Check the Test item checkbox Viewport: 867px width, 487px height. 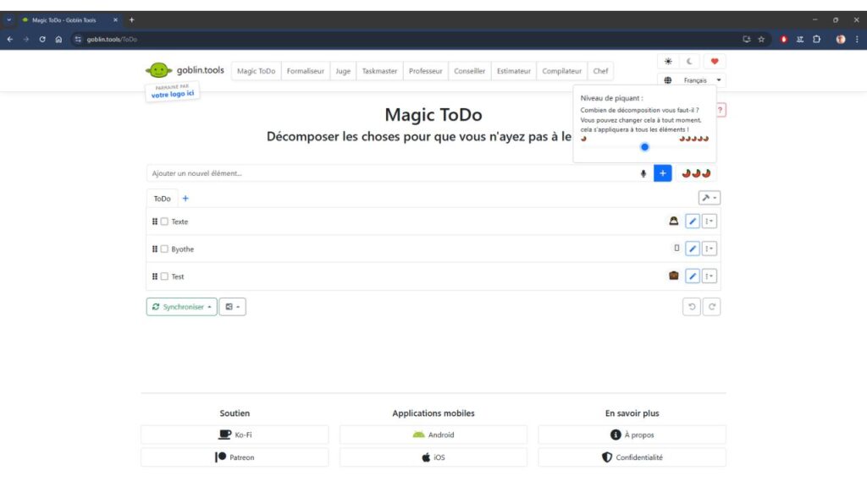coord(164,276)
